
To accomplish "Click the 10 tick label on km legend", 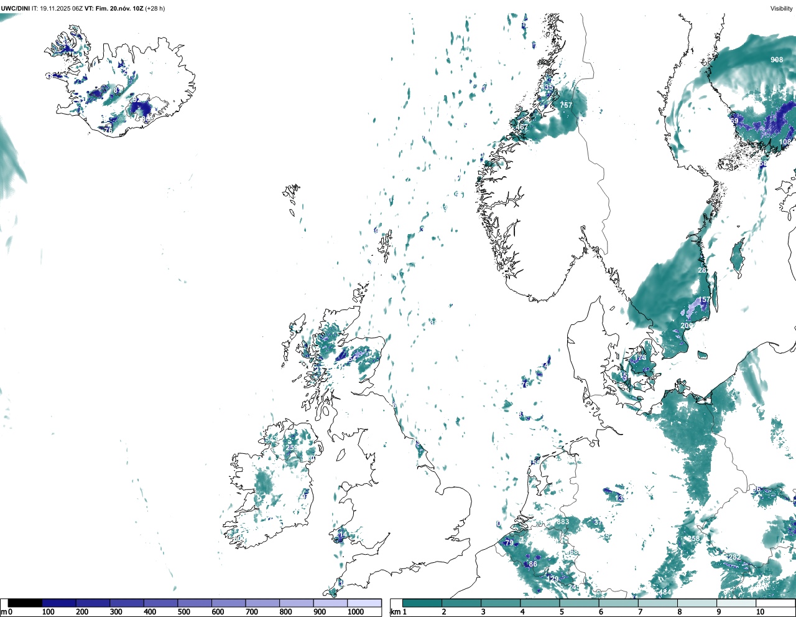I will pos(760,612).
